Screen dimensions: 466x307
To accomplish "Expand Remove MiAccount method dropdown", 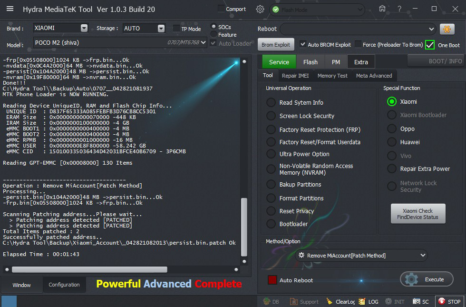I will (x=423, y=255).
